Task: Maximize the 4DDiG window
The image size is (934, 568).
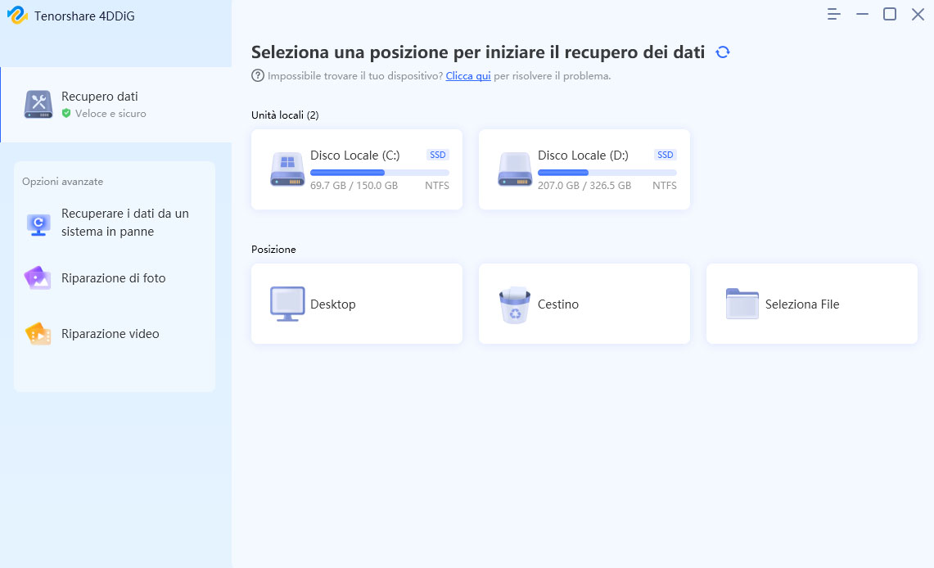Action: [x=889, y=15]
